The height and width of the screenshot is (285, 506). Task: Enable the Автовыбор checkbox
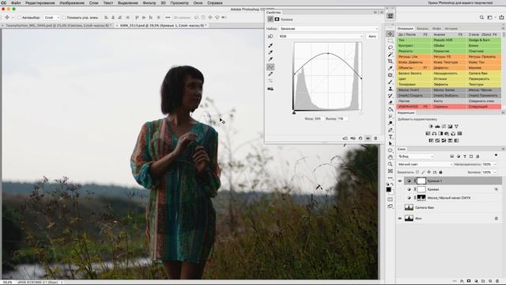(19, 17)
